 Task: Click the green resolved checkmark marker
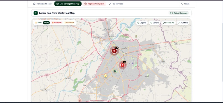coord(115,71)
